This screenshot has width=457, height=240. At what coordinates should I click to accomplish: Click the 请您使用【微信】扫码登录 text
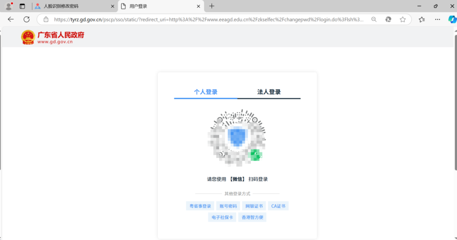[237, 179]
